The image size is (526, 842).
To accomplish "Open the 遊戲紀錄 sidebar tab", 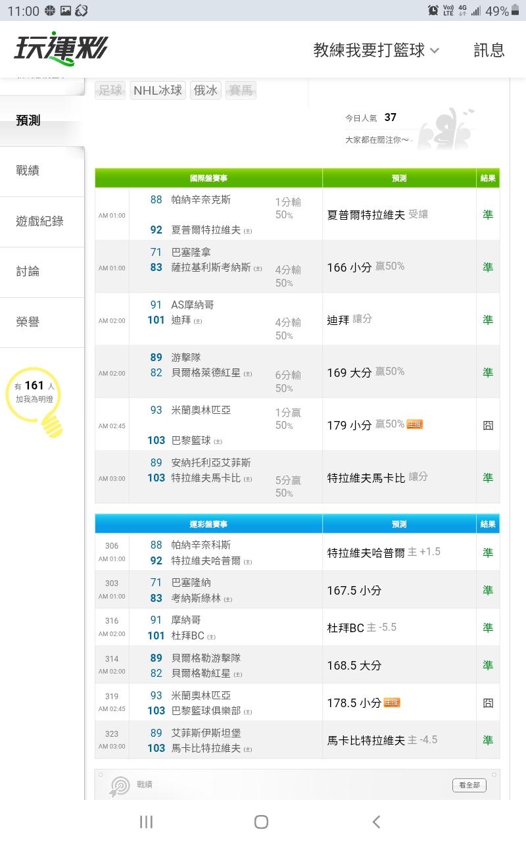I will (39, 222).
